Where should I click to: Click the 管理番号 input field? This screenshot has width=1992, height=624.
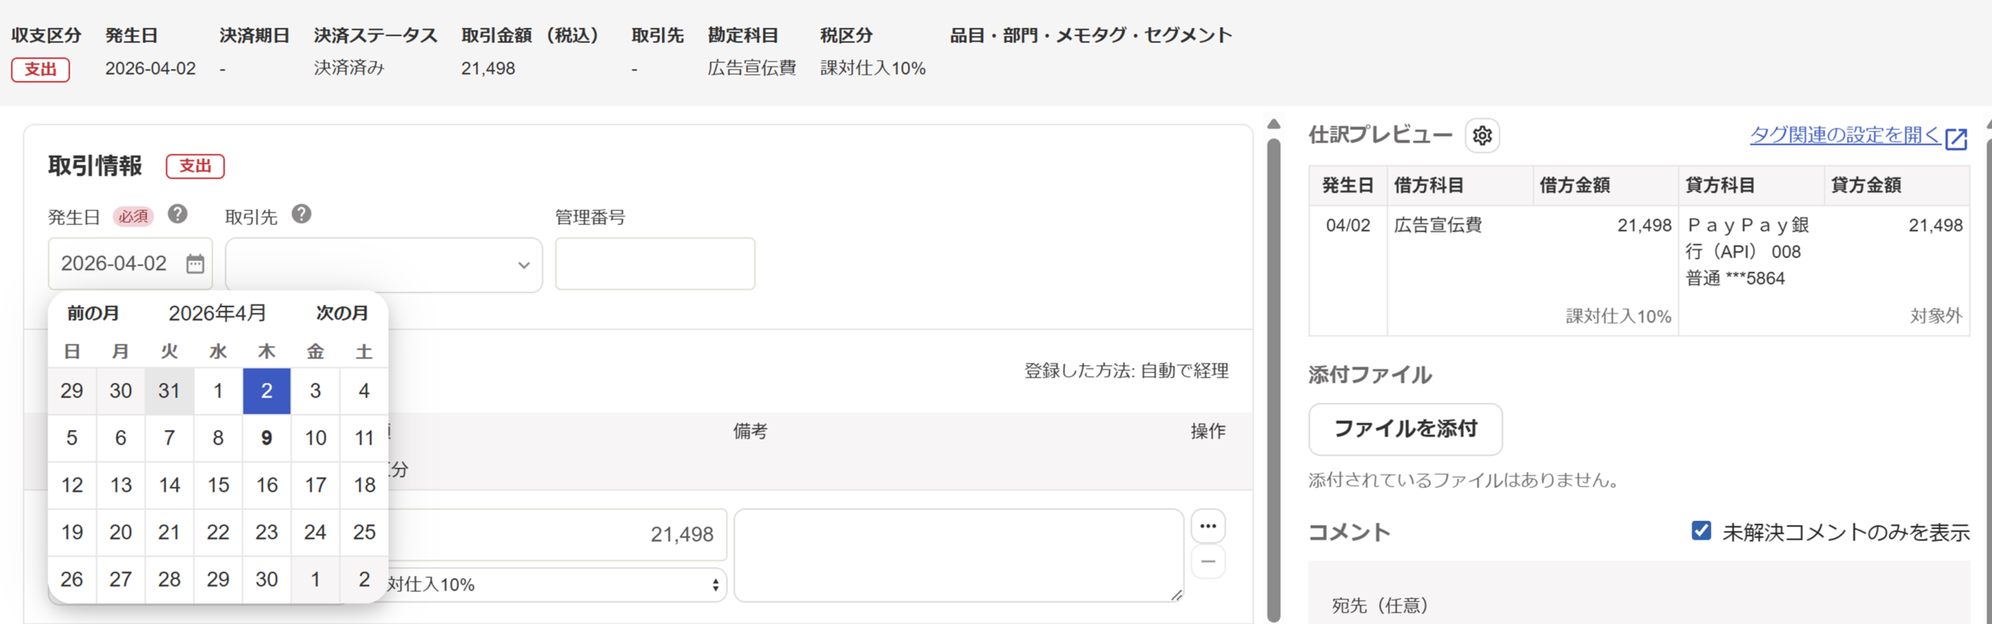pos(654,265)
